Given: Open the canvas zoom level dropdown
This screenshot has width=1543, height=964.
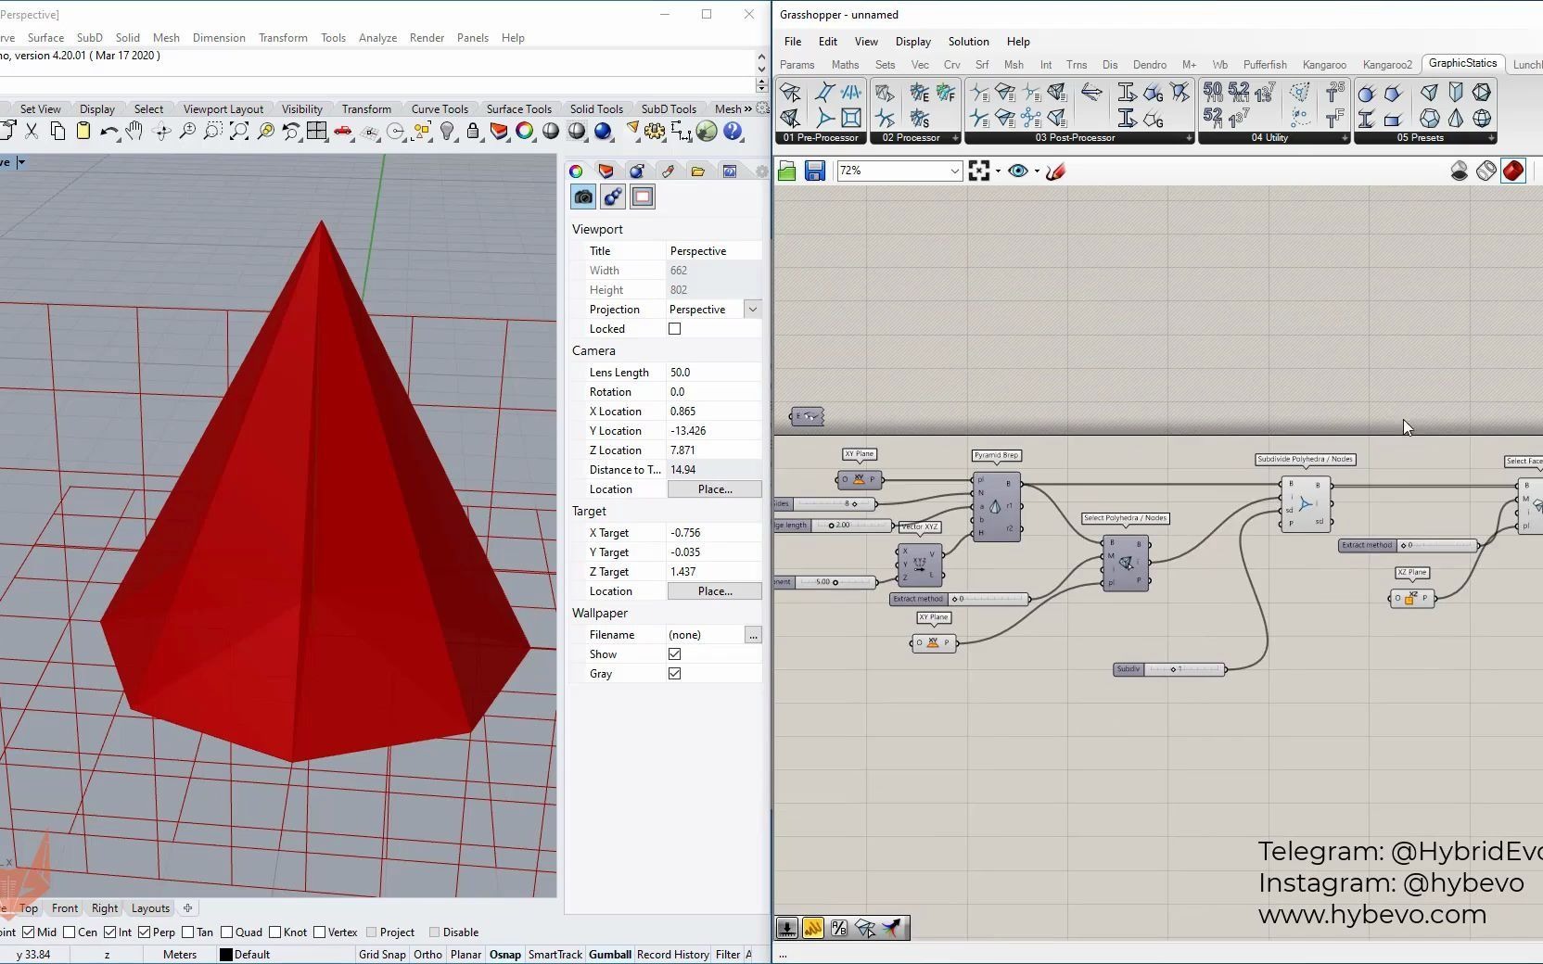Looking at the screenshot, I should pos(955,171).
